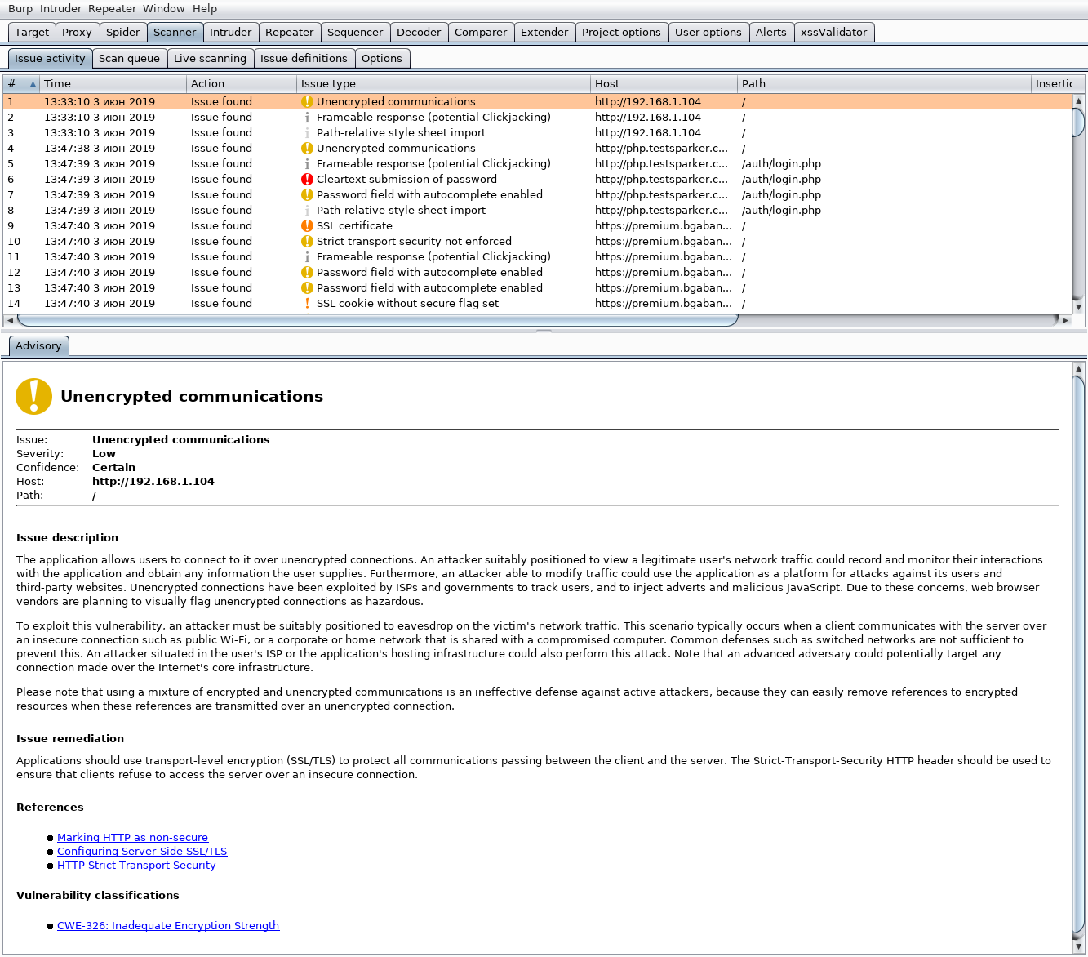Click orange icon for SSL certificate issue
Image resolution: width=1088 pixels, height=957 pixels.
point(307,226)
